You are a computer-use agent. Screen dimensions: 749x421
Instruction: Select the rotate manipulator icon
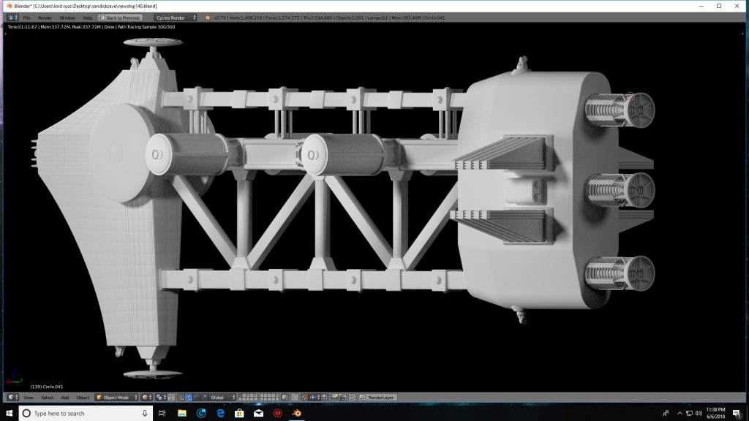pyautogui.click(x=197, y=397)
